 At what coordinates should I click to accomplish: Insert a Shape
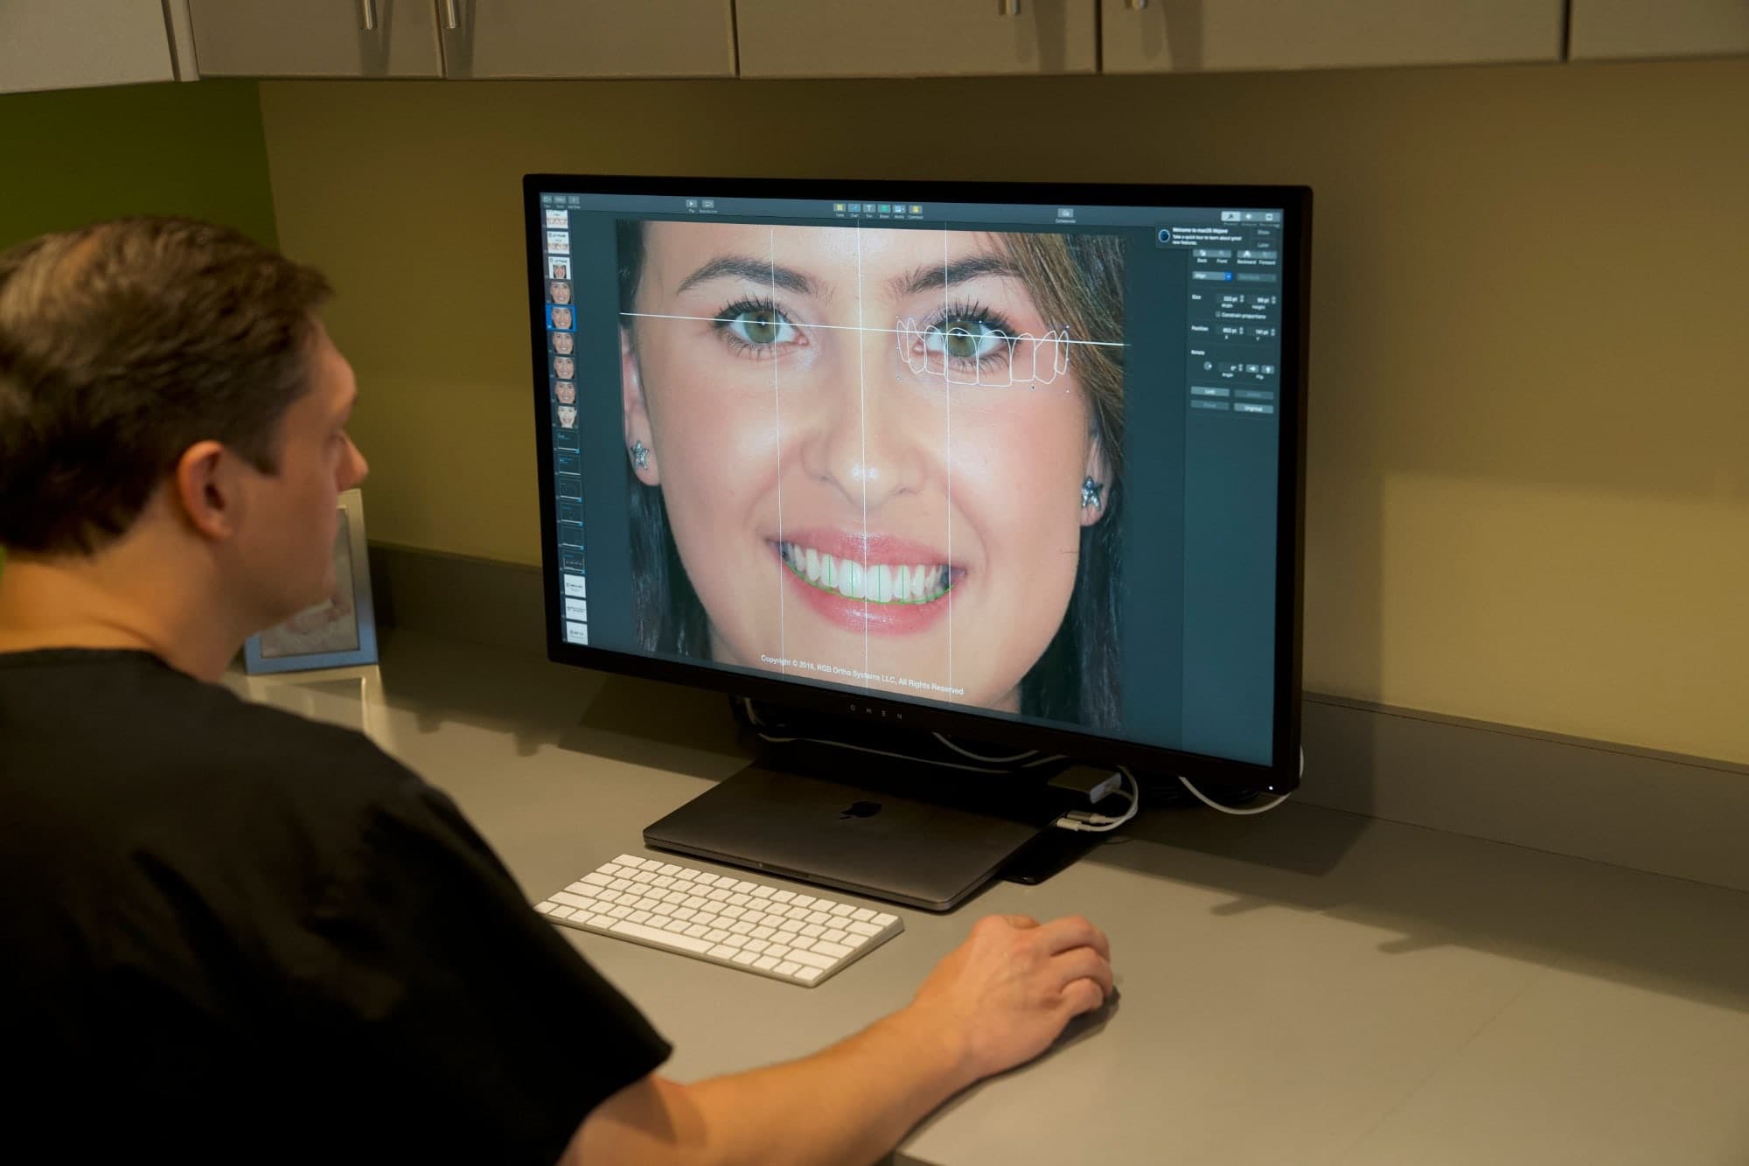(x=884, y=208)
